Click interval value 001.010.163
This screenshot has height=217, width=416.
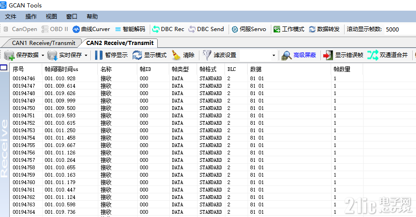point(60,175)
